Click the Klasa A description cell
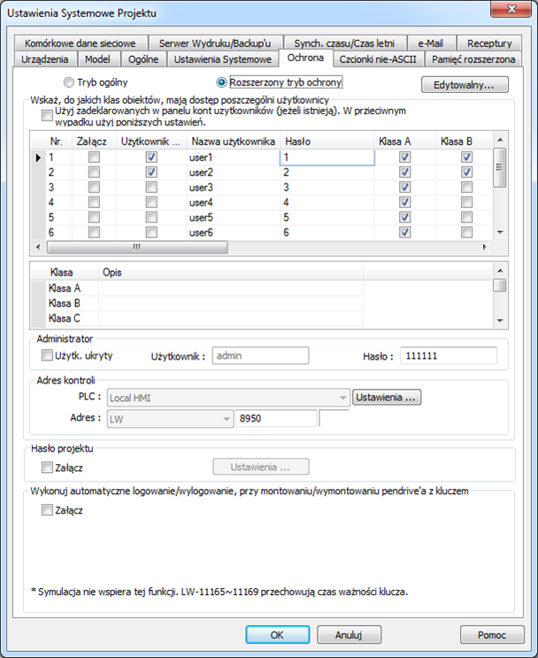538x658 pixels. pyautogui.click(x=231, y=289)
